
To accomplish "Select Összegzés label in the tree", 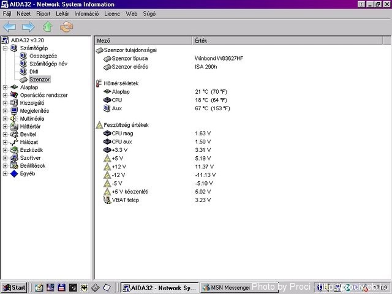I will pos(43,56).
